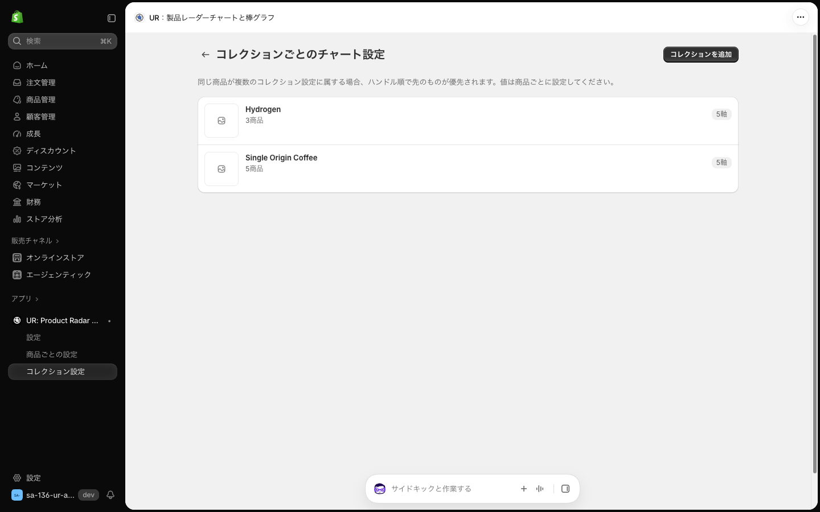Open the three-dot more actions menu
The width and height of the screenshot is (820, 512).
[801, 17]
